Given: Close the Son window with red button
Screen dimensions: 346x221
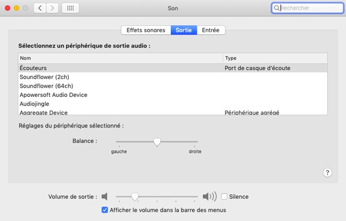Looking at the screenshot, I should pyautogui.click(x=7, y=8).
